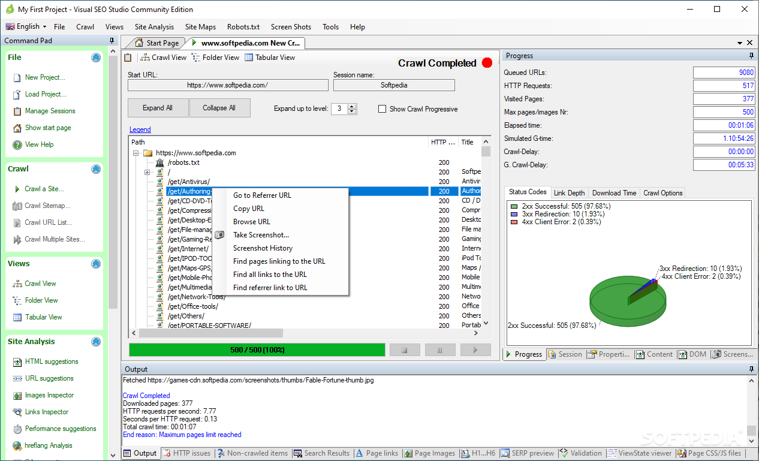Screen dimensions: 759x461
Task: Close the Softpedia crawl tab
Action: [x=750, y=43]
